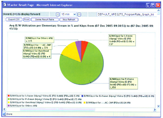The width and height of the screenshot is (163, 118).
Task: Click the display forward (>>) button
Action: (79, 14)
